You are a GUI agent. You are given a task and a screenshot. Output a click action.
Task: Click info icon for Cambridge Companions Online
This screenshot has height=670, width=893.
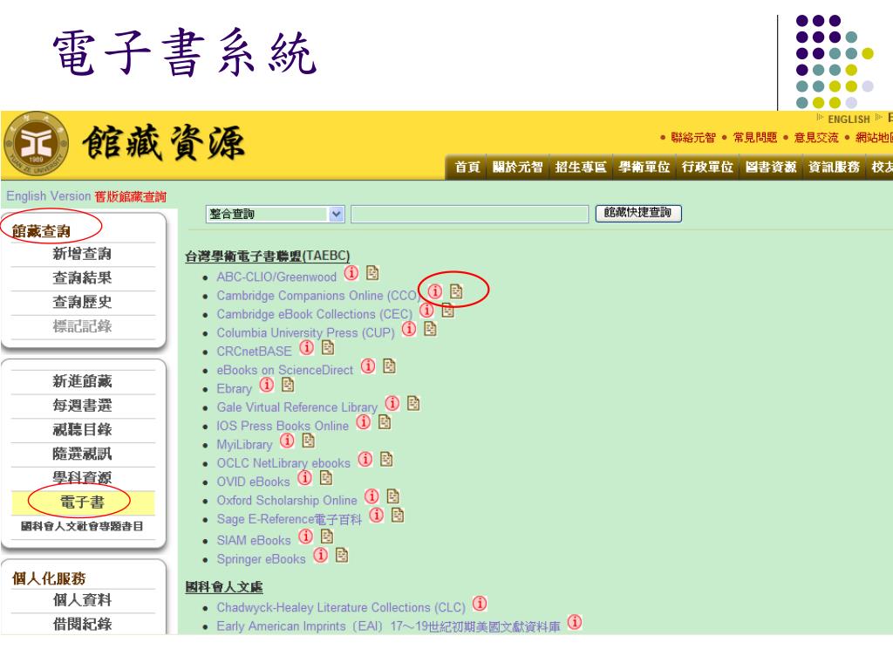click(434, 291)
